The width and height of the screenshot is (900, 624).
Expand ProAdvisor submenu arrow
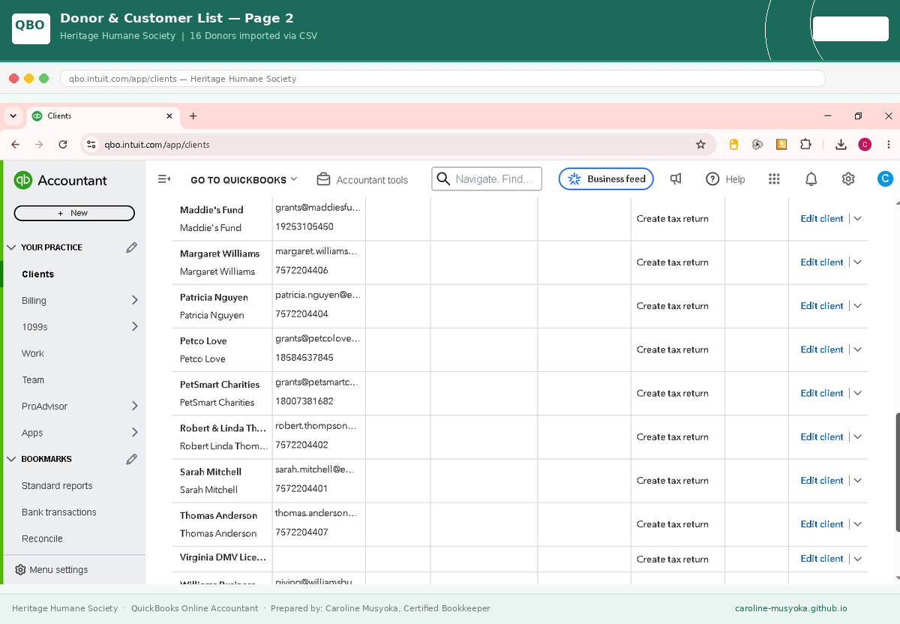click(x=135, y=406)
